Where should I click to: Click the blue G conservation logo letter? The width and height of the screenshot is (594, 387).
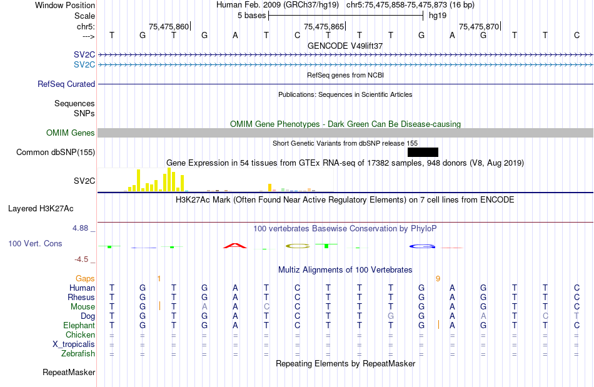422,246
